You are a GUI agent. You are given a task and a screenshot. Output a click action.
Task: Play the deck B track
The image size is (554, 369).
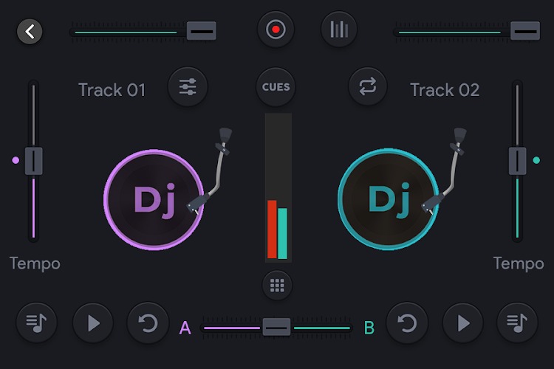tap(462, 323)
